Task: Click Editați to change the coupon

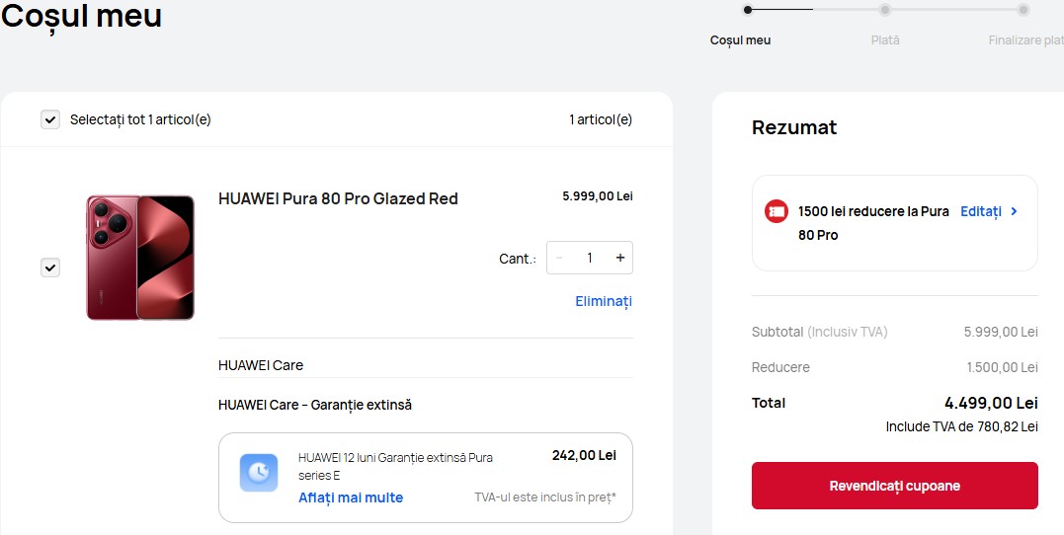Action: (981, 211)
